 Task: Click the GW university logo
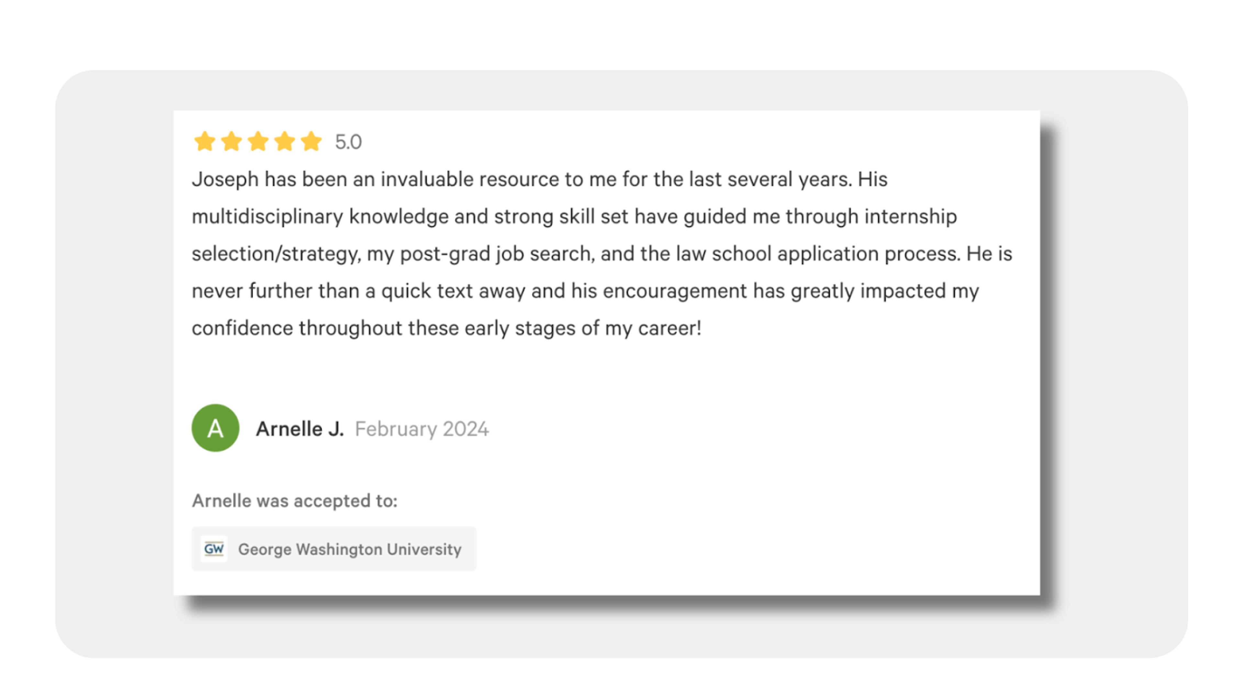click(x=214, y=549)
